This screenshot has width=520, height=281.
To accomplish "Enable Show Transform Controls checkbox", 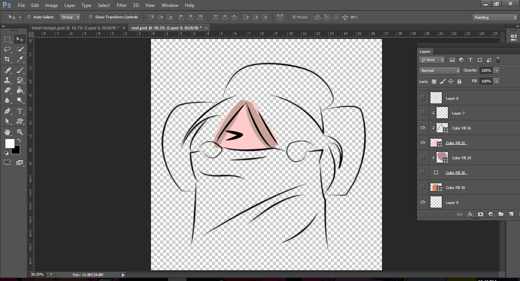I will [x=91, y=17].
